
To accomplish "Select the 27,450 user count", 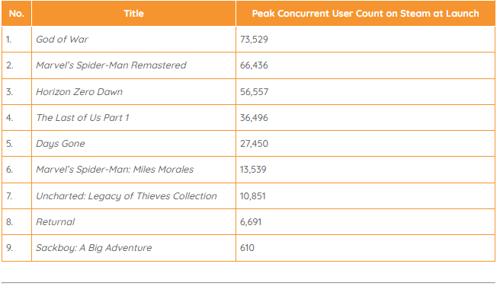I will click(x=254, y=144).
